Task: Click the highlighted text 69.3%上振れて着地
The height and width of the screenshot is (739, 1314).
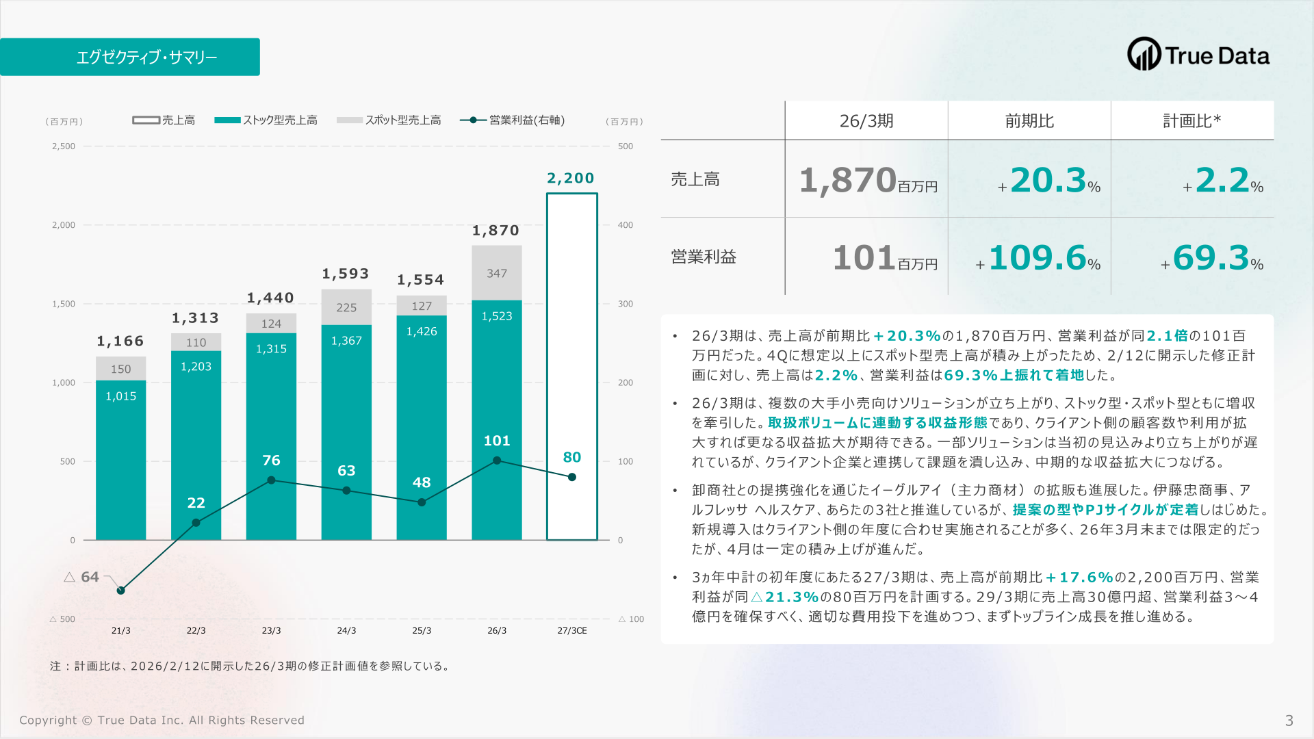Action: (x=1014, y=375)
